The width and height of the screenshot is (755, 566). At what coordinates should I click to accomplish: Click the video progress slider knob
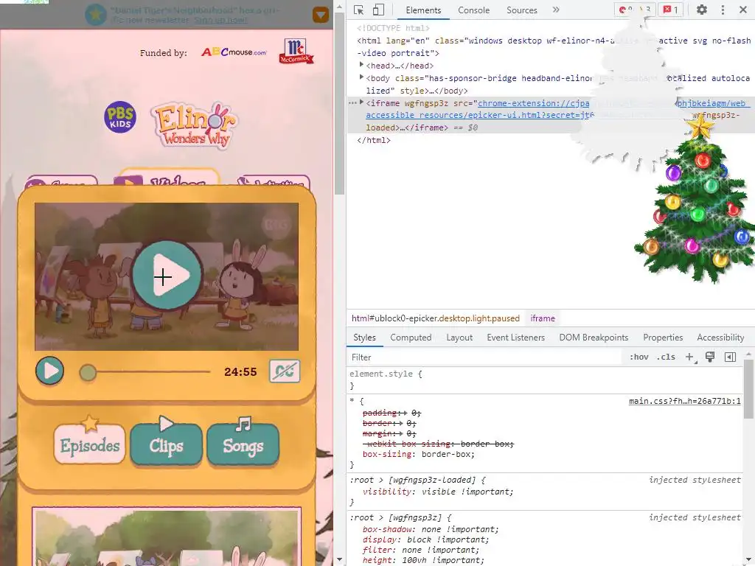pyautogui.click(x=88, y=372)
